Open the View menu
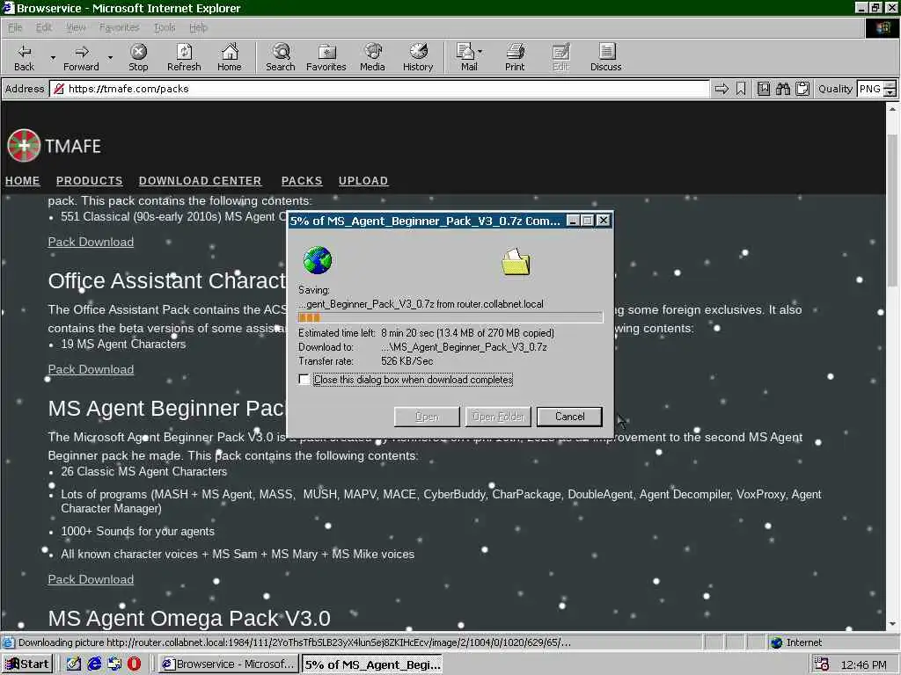This screenshot has height=675, width=901. click(76, 27)
